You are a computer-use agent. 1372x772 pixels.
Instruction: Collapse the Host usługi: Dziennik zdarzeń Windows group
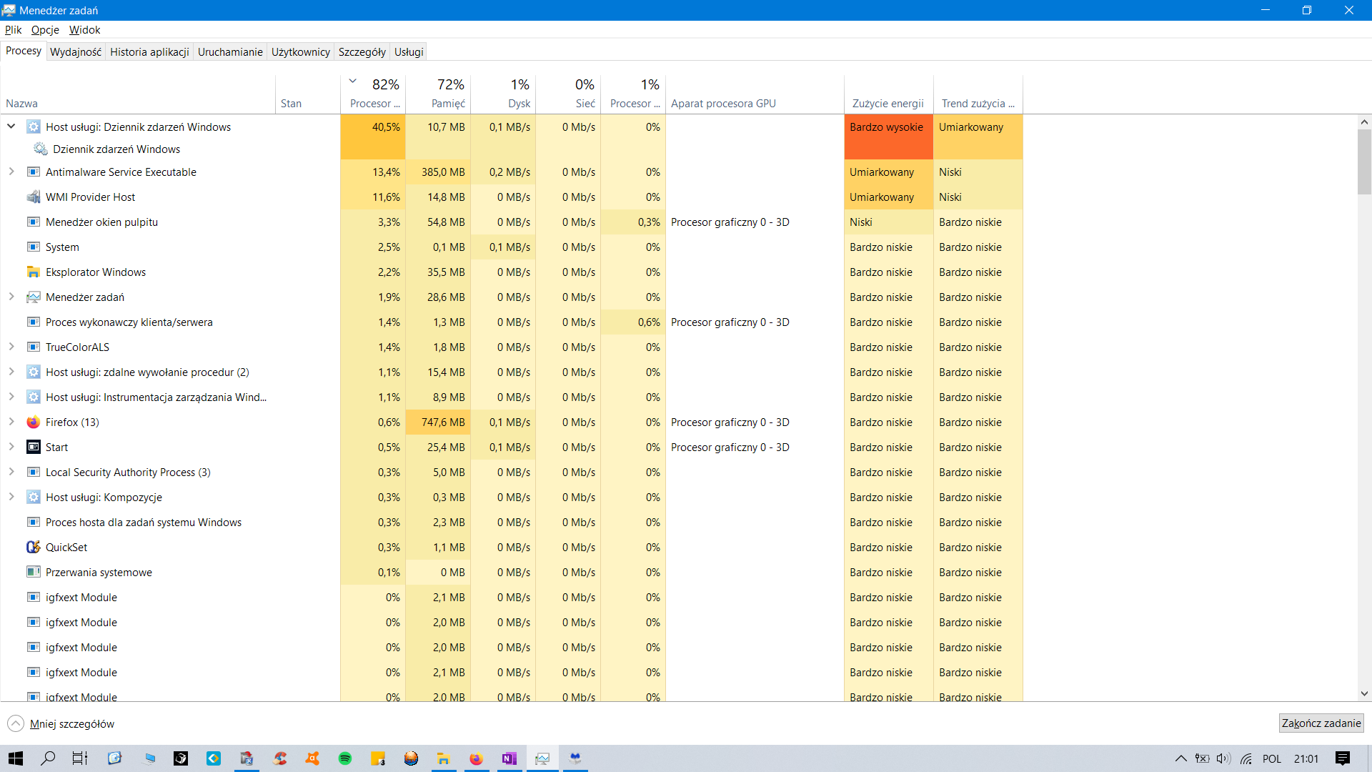[x=11, y=127]
